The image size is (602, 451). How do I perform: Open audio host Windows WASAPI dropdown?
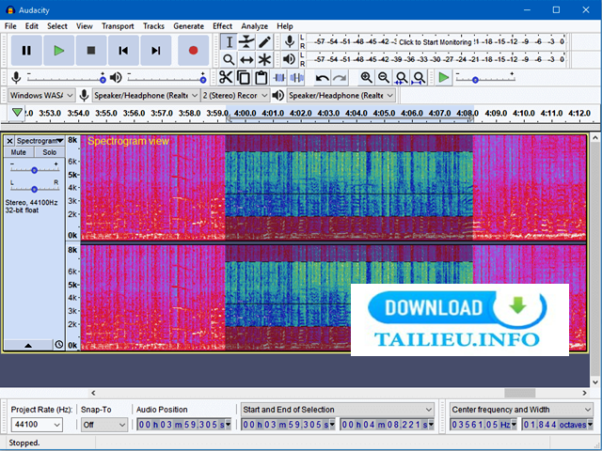point(41,95)
